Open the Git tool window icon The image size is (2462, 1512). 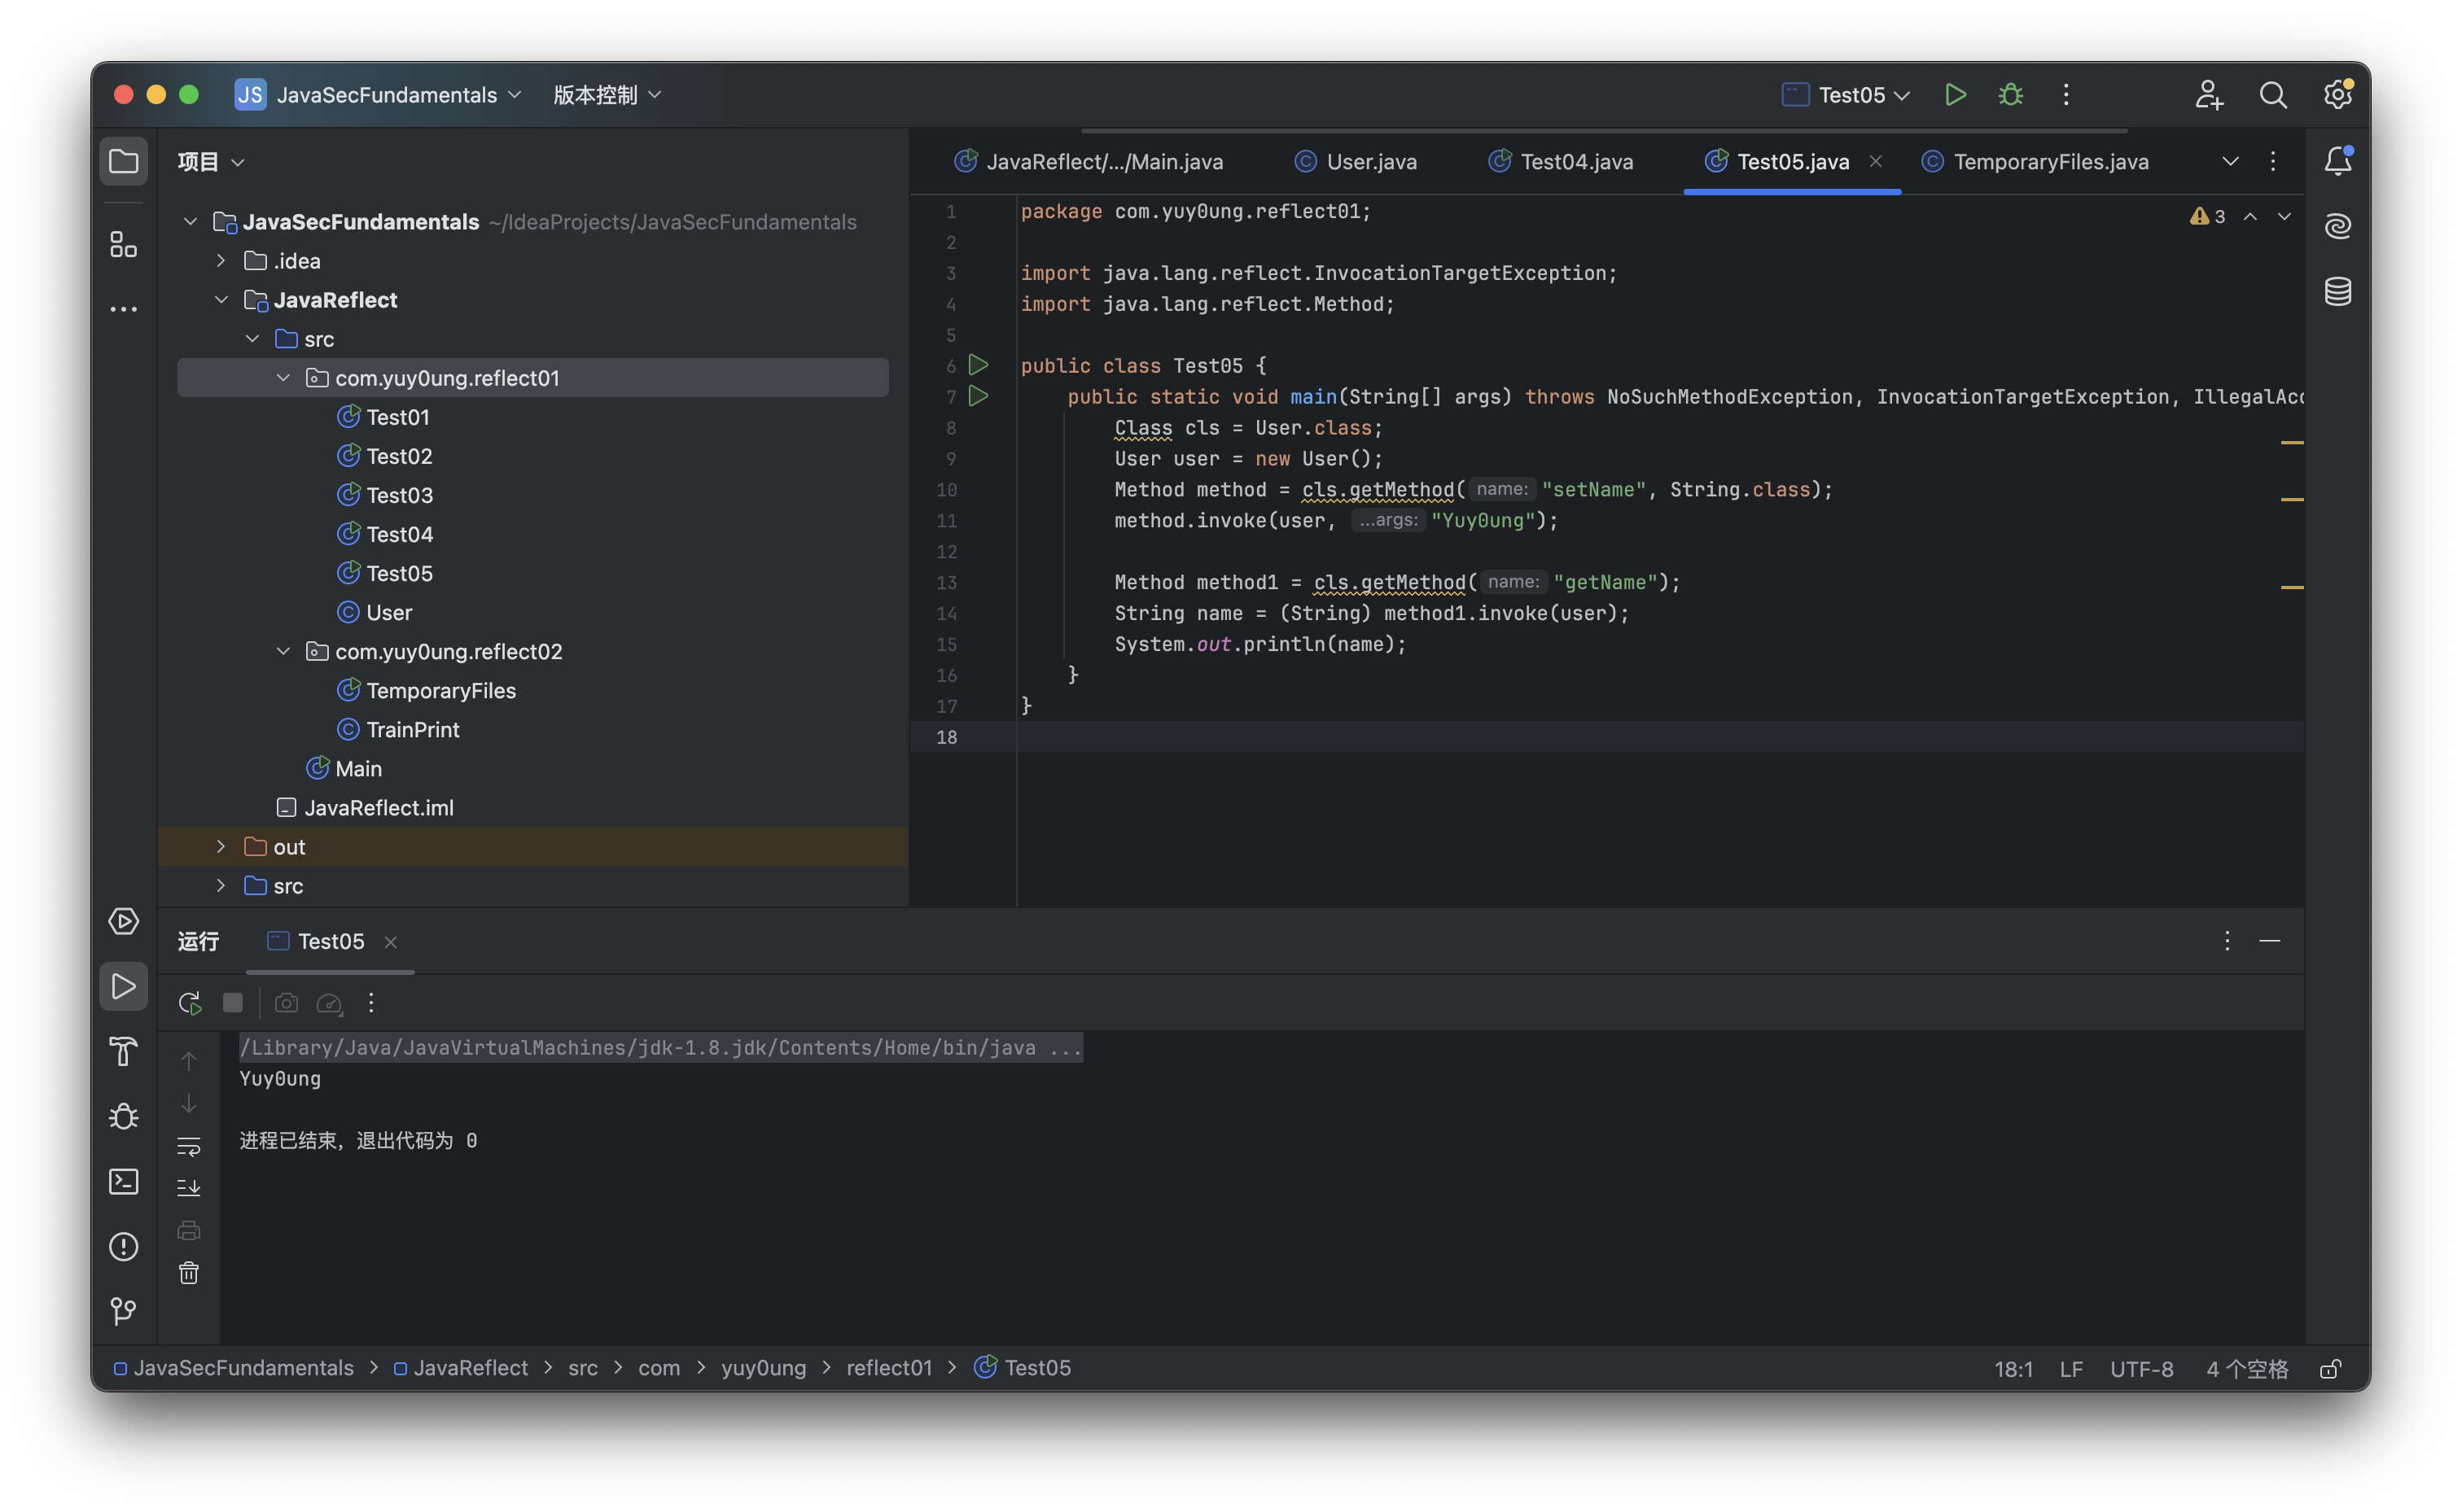tap(123, 1311)
